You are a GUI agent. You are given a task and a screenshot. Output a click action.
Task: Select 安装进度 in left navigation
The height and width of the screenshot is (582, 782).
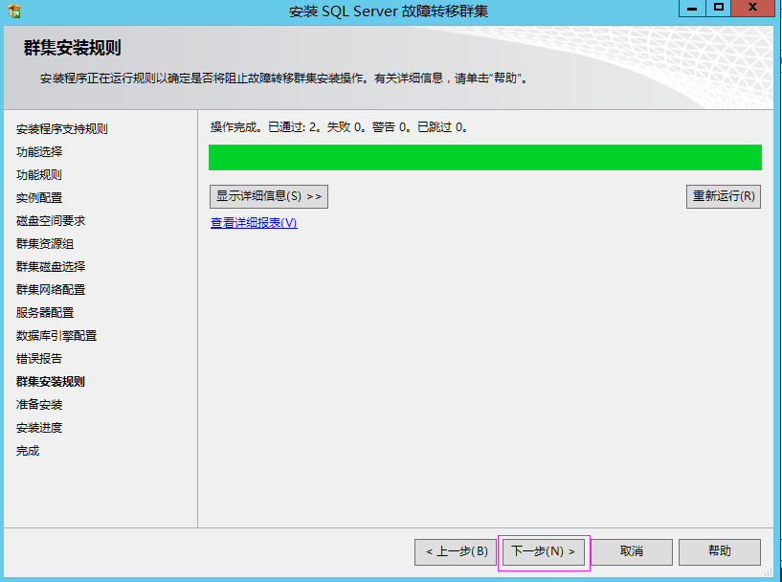pos(39,428)
